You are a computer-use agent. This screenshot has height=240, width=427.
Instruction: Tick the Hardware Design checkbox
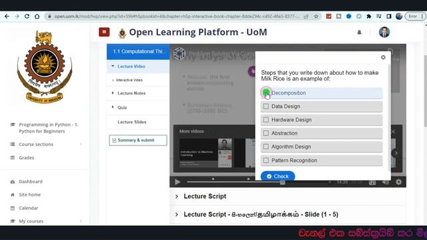coord(266,120)
